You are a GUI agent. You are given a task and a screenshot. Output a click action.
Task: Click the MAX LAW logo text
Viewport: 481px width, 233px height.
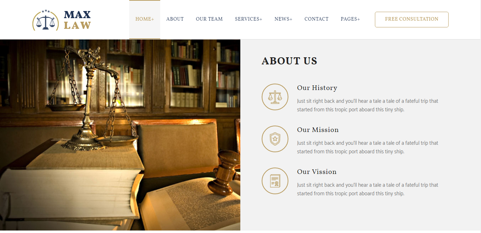pyautogui.click(x=77, y=20)
